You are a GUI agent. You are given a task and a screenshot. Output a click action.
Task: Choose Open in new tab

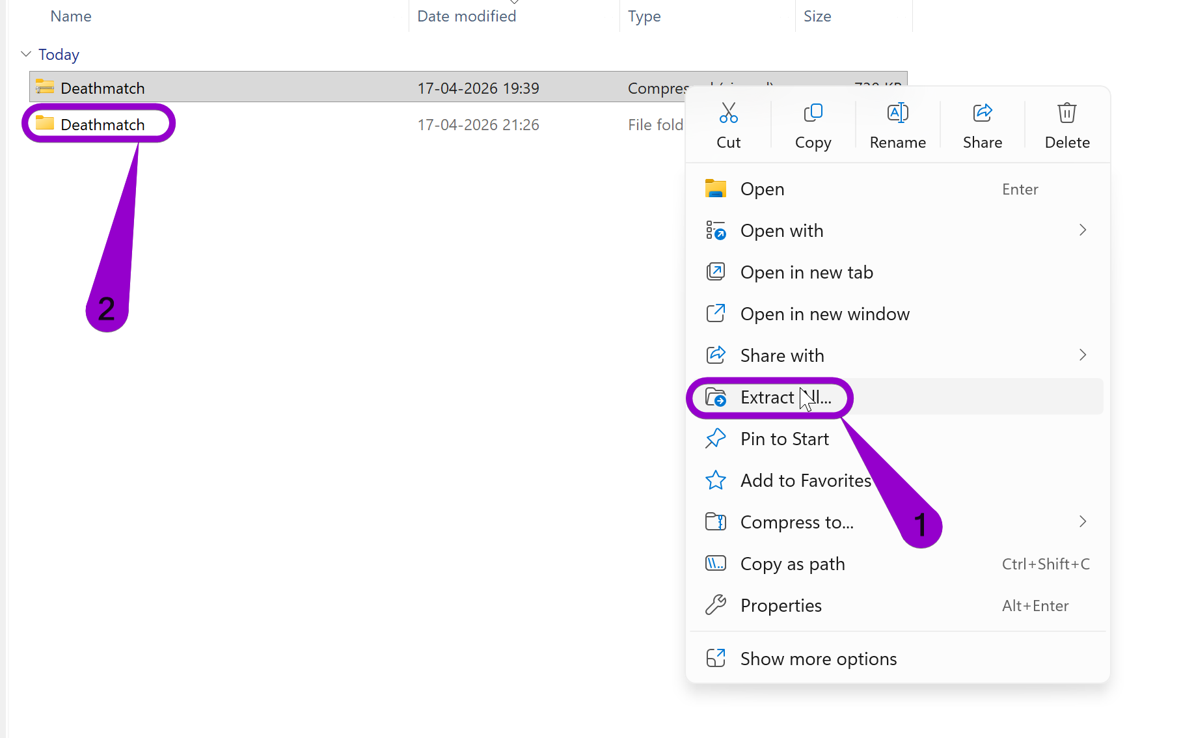tap(807, 272)
